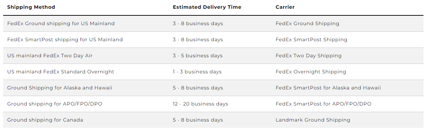This screenshot has height=131, width=427.
Task: Click the 3 - 5 business days cell
Action: (x=198, y=56)
